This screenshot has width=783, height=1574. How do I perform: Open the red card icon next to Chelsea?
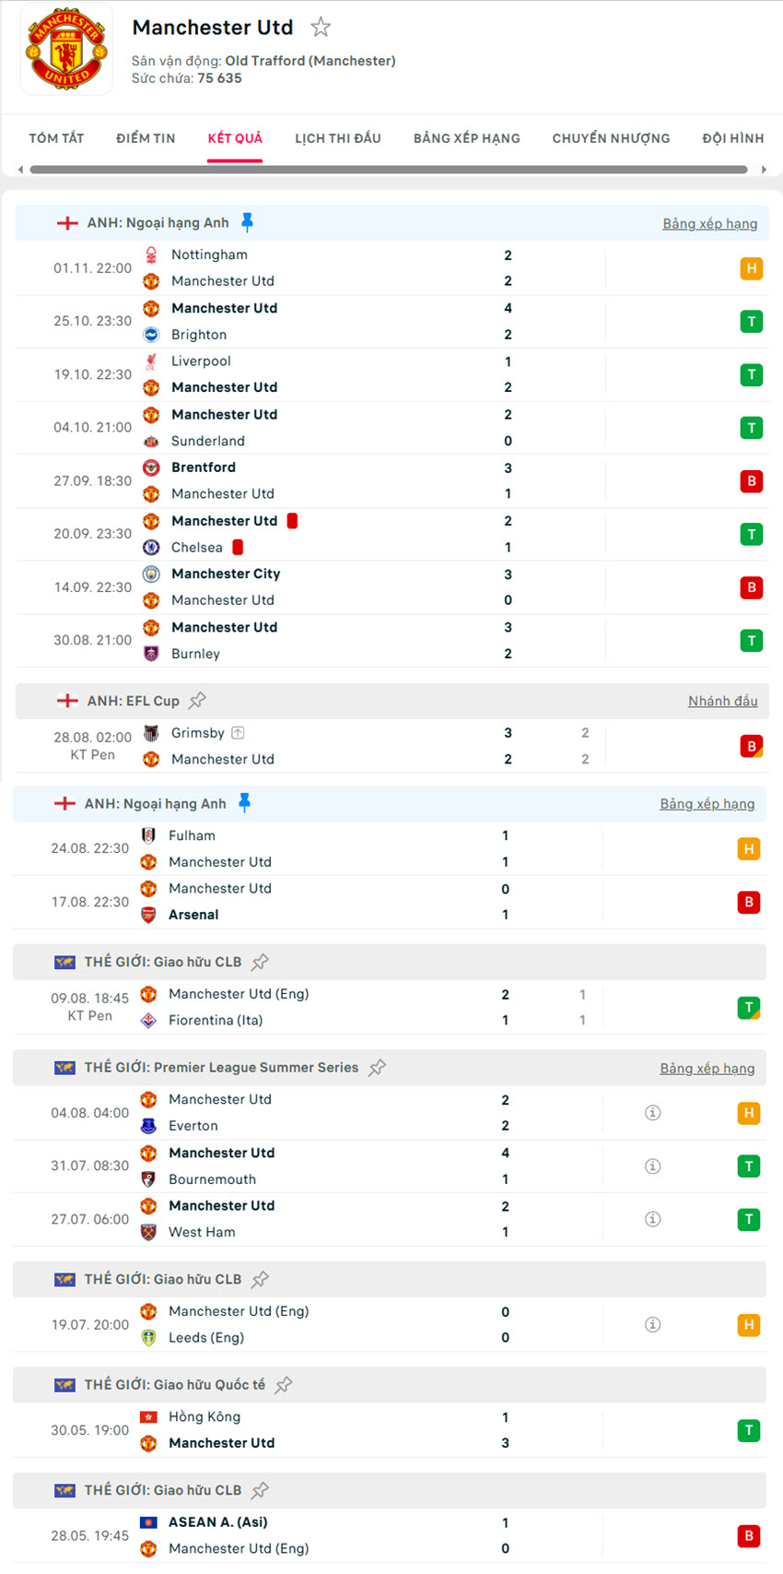pos(238,547)
